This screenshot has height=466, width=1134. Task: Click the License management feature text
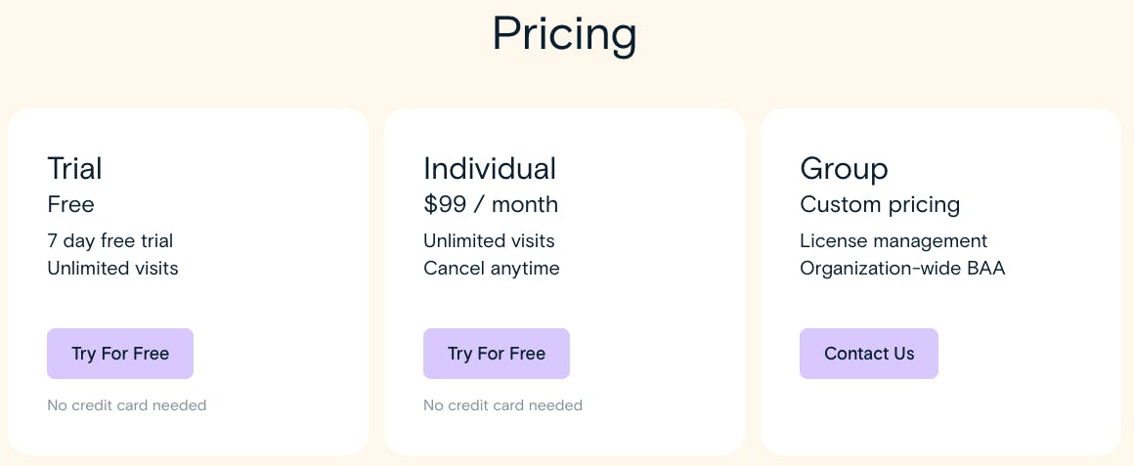[894, 240]
